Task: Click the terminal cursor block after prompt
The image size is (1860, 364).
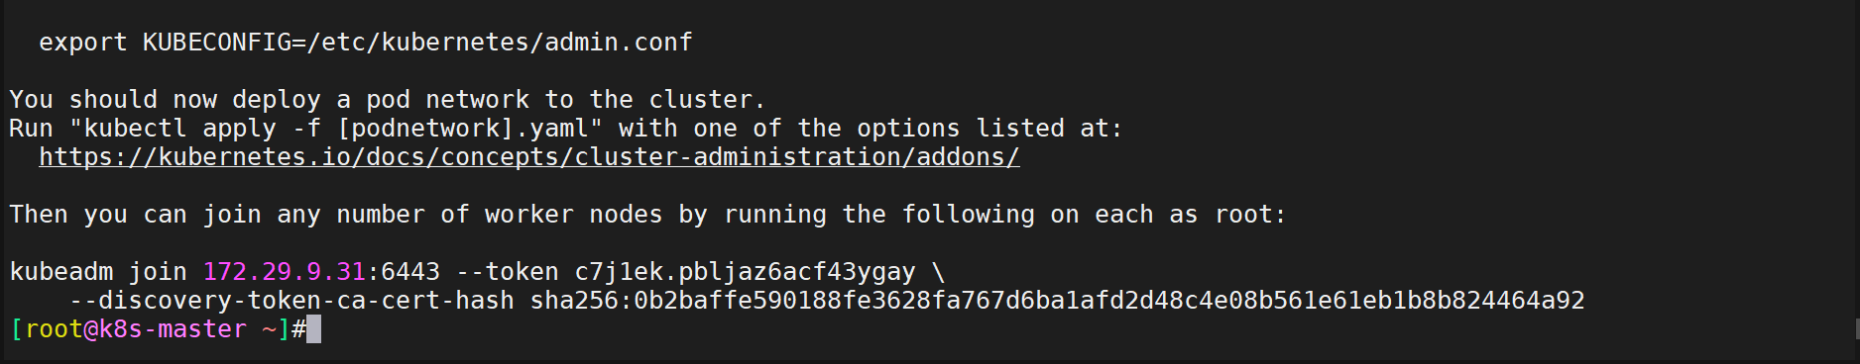Action: point(313,329)
